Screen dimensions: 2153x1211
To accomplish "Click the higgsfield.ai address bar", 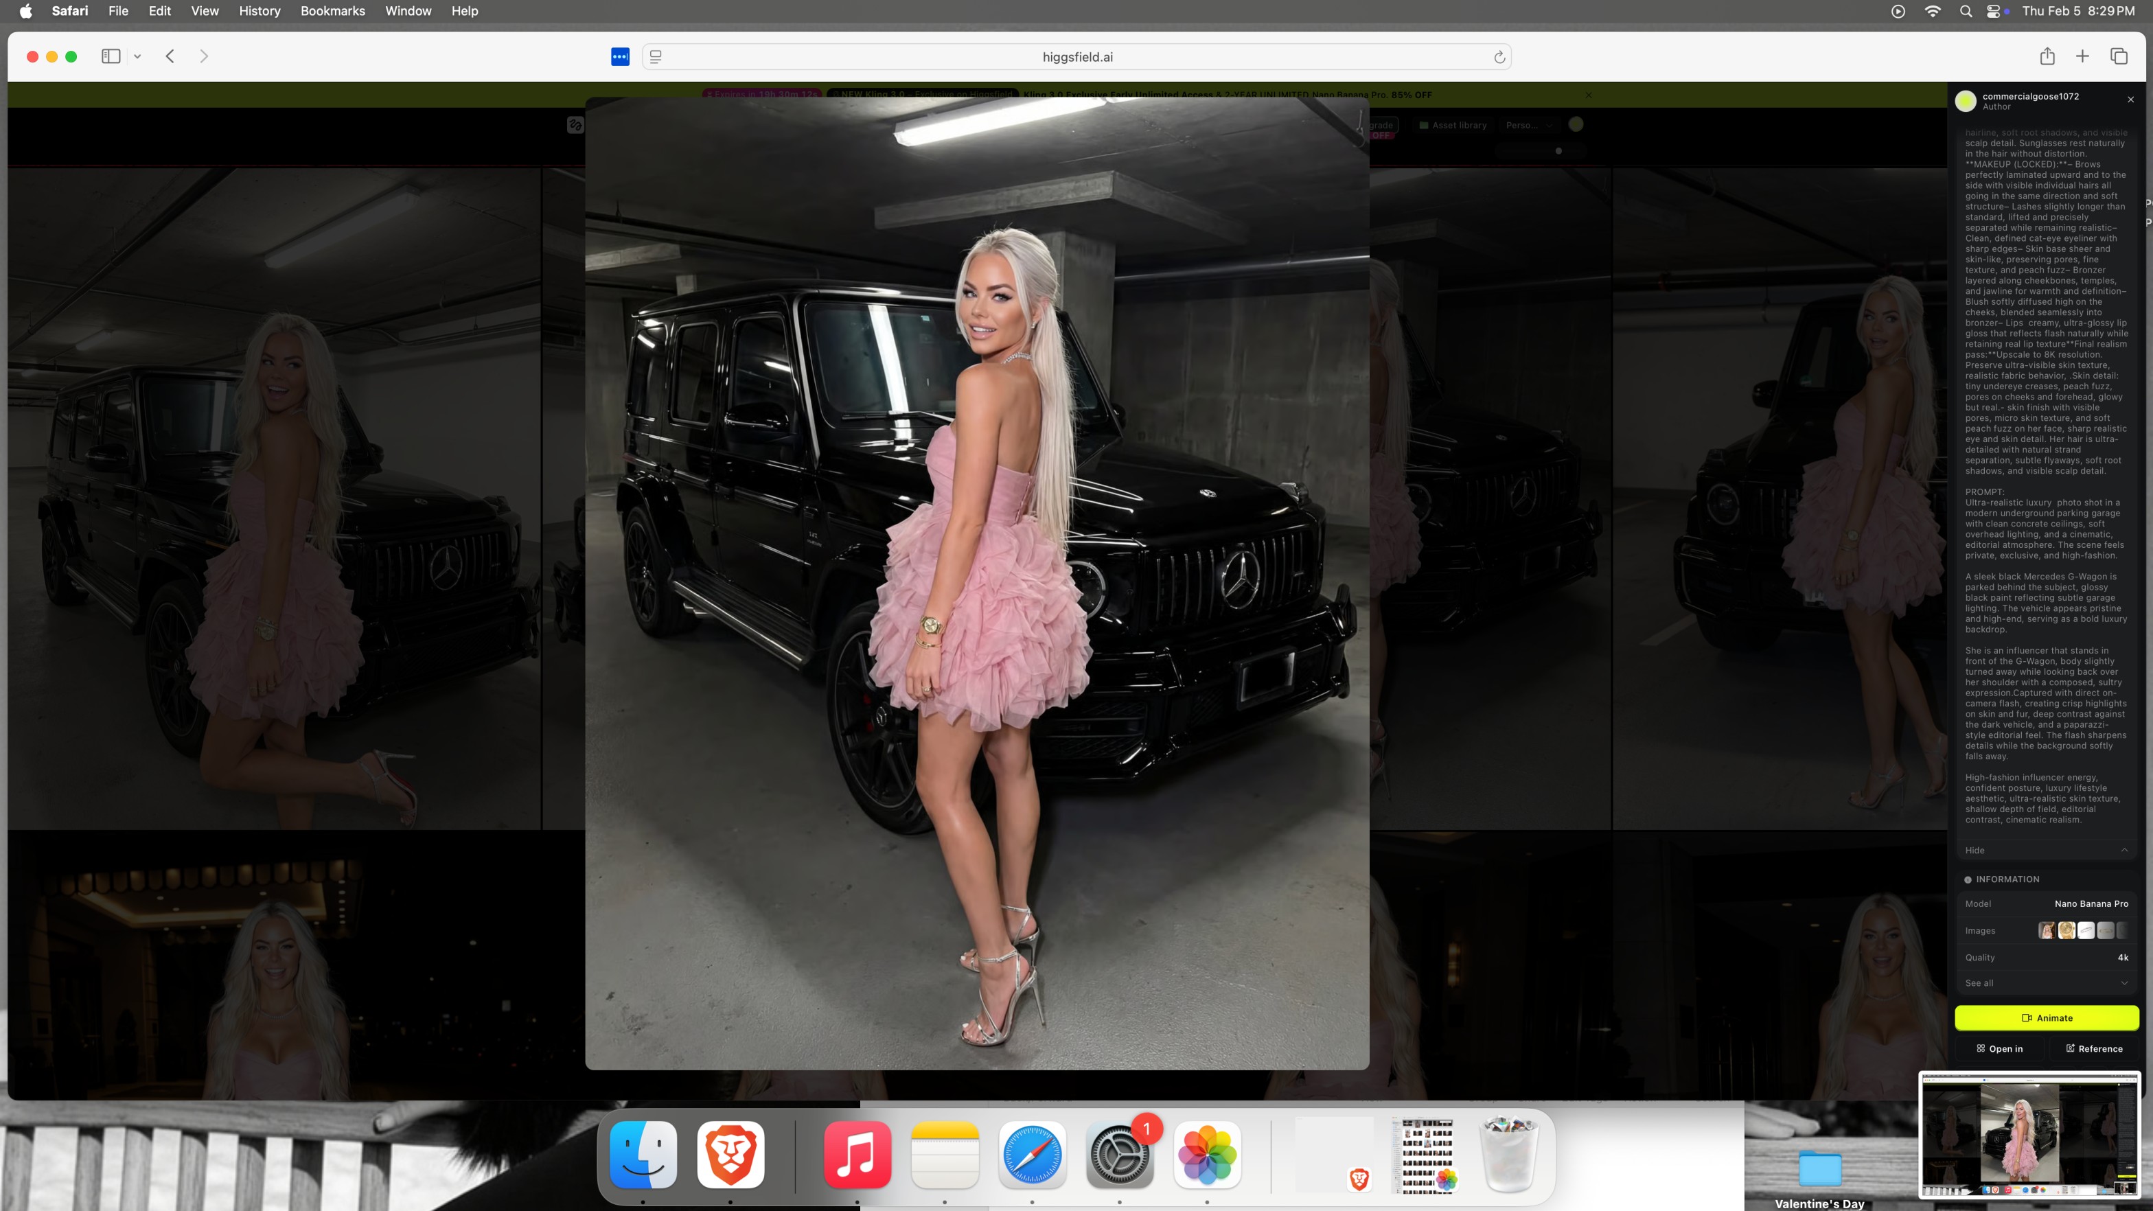I will point(1076,57).
